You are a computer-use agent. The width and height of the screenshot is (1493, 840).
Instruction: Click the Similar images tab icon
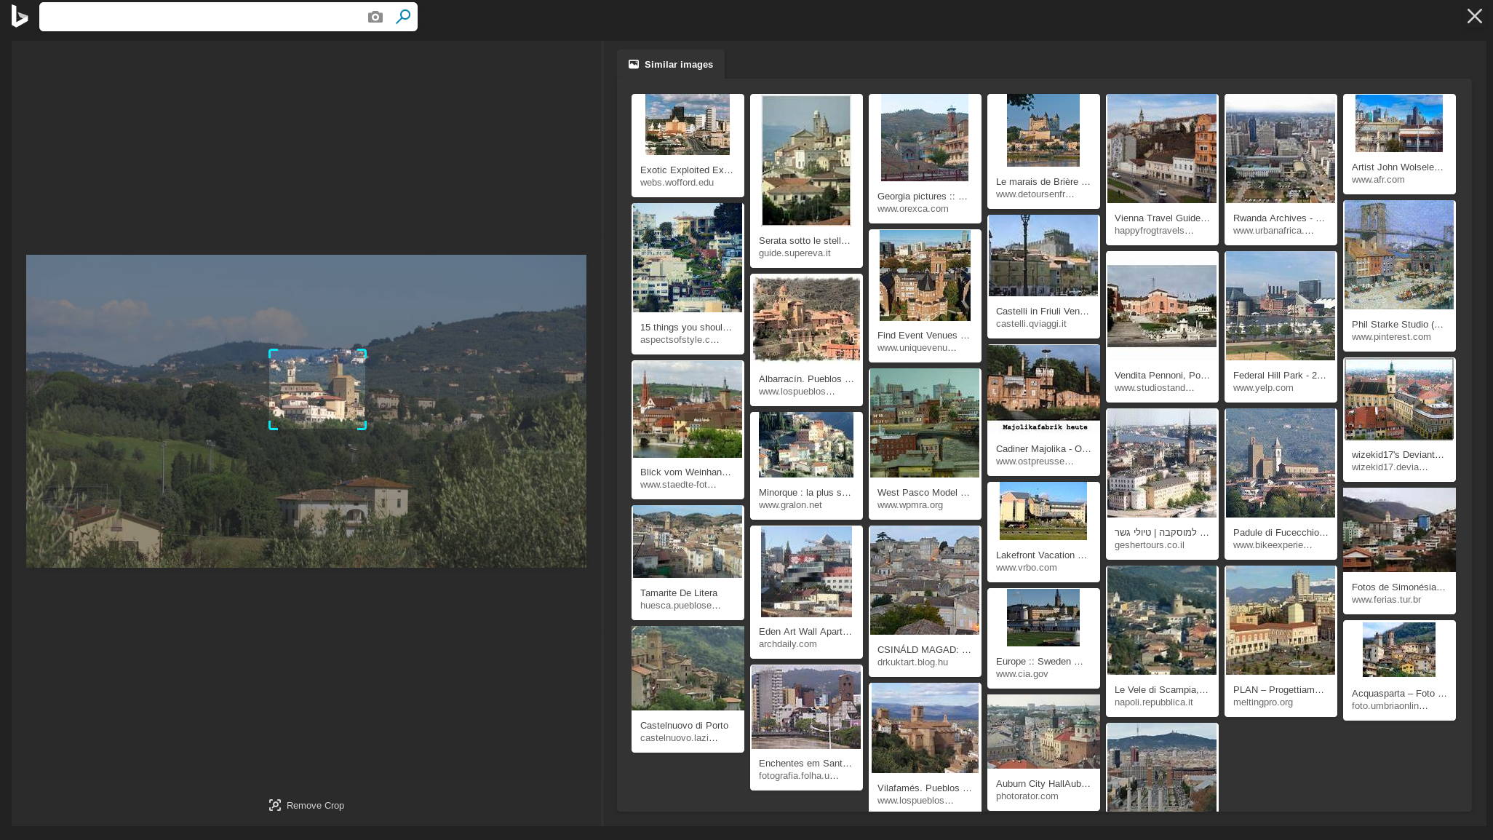634,64
